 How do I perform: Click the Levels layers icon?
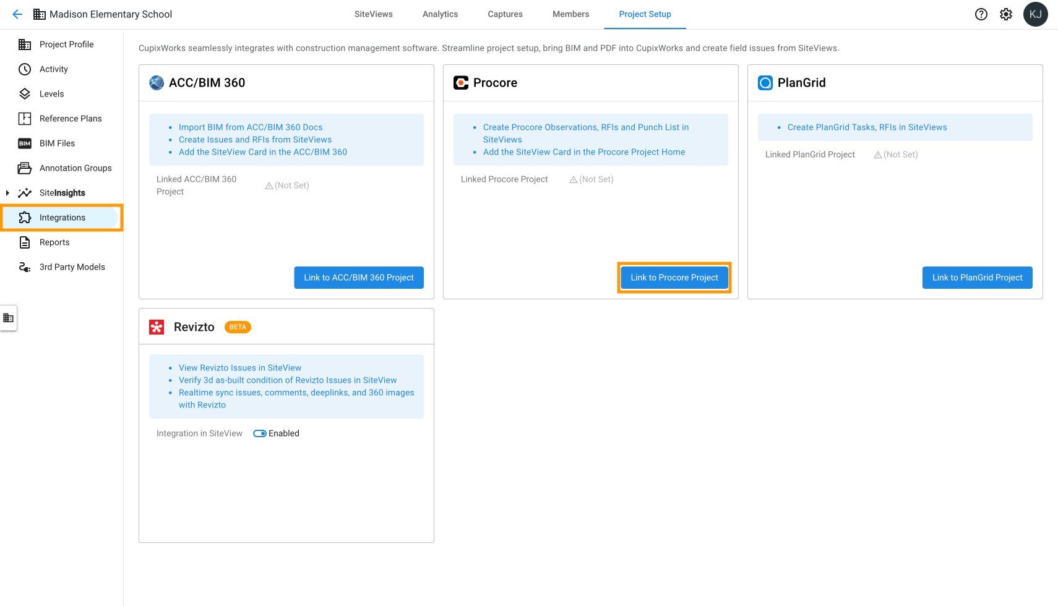click(x=25, y=94)
